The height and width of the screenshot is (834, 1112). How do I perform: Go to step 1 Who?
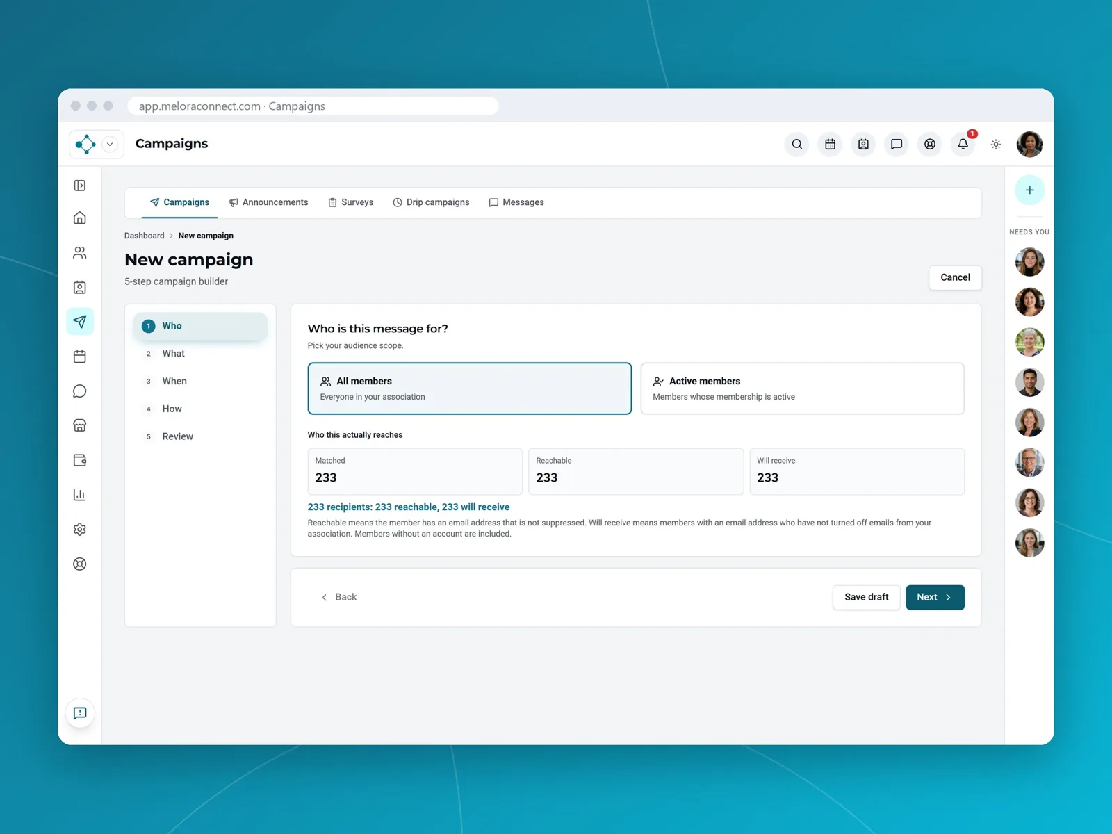pyautogui.click(x=200, y=326)
